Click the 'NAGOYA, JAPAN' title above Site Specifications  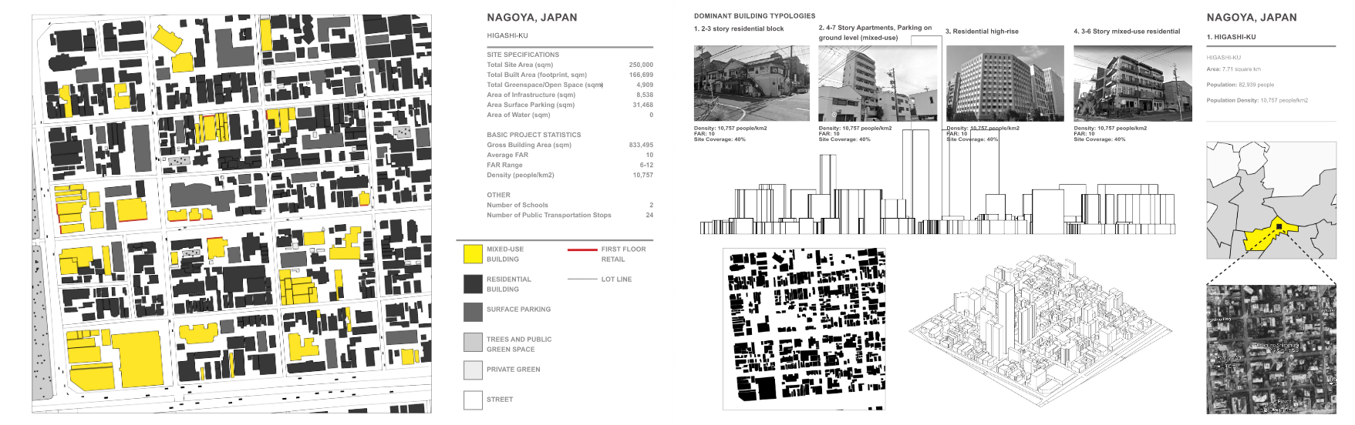(x=532, y=18)
